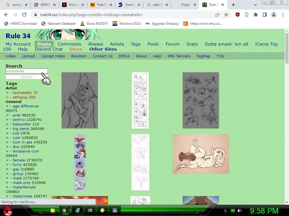Open the Contact Us page
Viewport: 289px width, 216px height.
(102, 56)
